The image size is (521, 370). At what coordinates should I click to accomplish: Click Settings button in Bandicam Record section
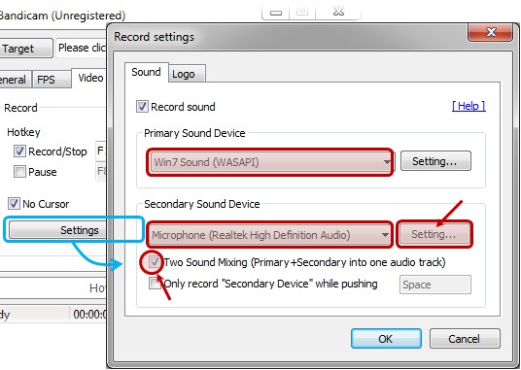click(x=58, y=229)
